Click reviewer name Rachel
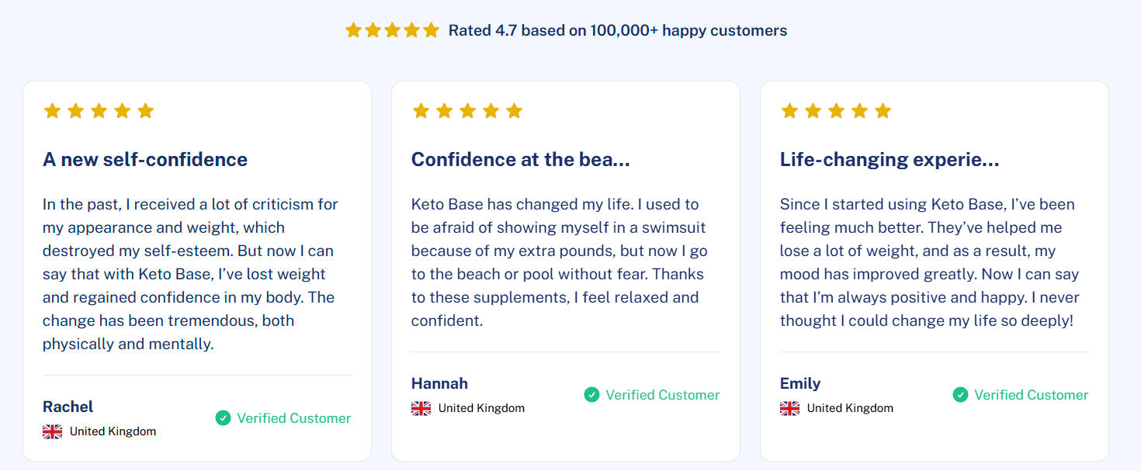This screenshot has height=471, width=1141. point(68,407)
